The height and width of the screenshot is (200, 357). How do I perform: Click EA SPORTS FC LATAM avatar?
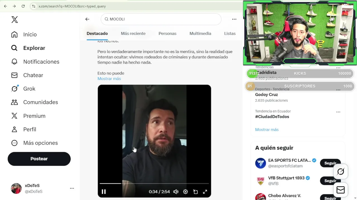tap(260, 163)
